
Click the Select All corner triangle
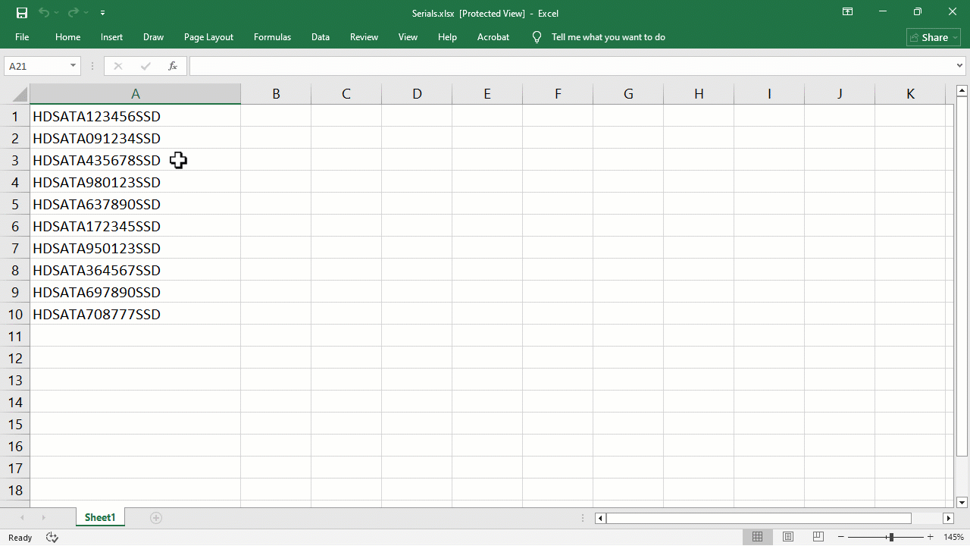[19, 94]
